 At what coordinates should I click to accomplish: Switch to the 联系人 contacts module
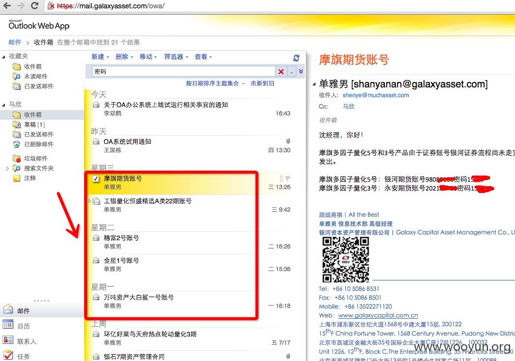pos(42,341)
